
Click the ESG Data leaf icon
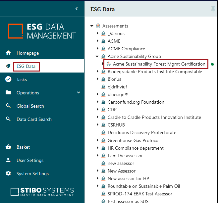8,66
